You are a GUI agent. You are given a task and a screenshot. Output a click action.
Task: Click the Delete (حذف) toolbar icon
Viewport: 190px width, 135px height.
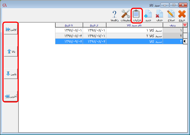coord(159,15)
